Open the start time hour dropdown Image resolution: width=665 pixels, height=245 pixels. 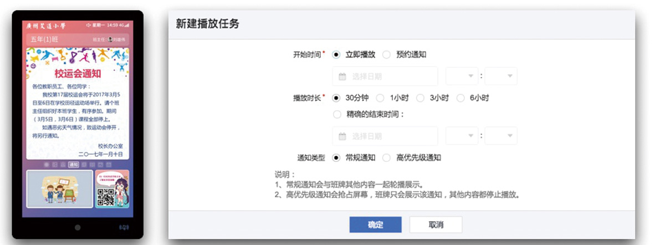[x=462, y=76]
